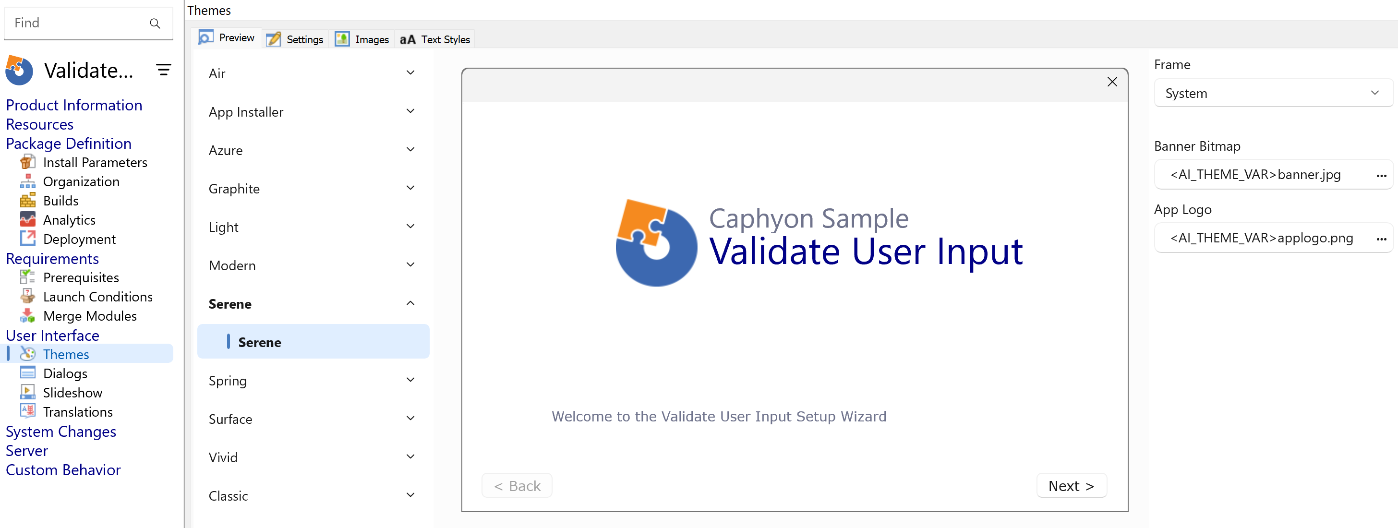Collapse the Serene theme group
Viewport: 1398px width, 528px height.
point(410,303)
